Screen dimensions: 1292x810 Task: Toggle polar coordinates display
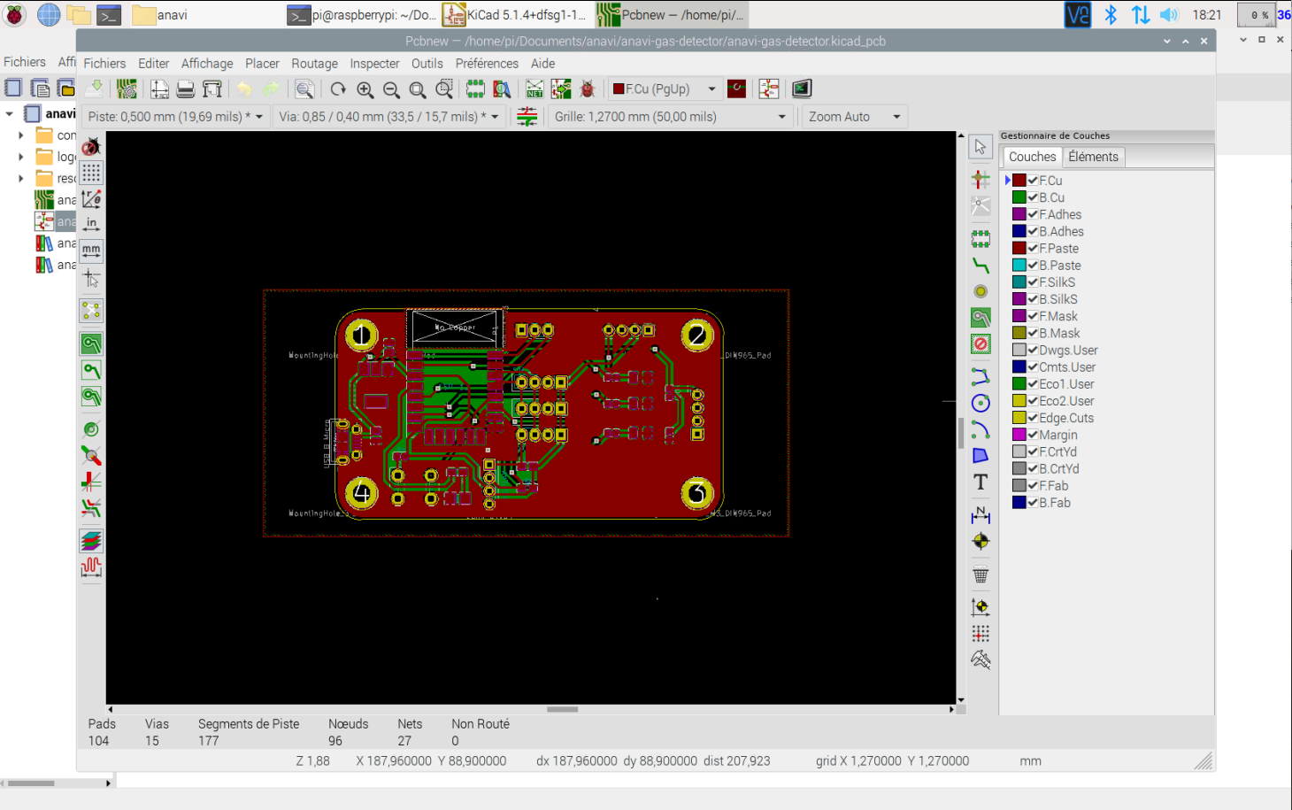(x=91, y=199)
